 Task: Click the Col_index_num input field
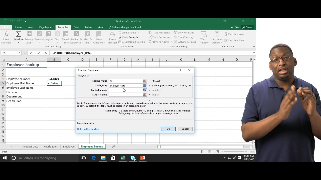tap(126, 90)
